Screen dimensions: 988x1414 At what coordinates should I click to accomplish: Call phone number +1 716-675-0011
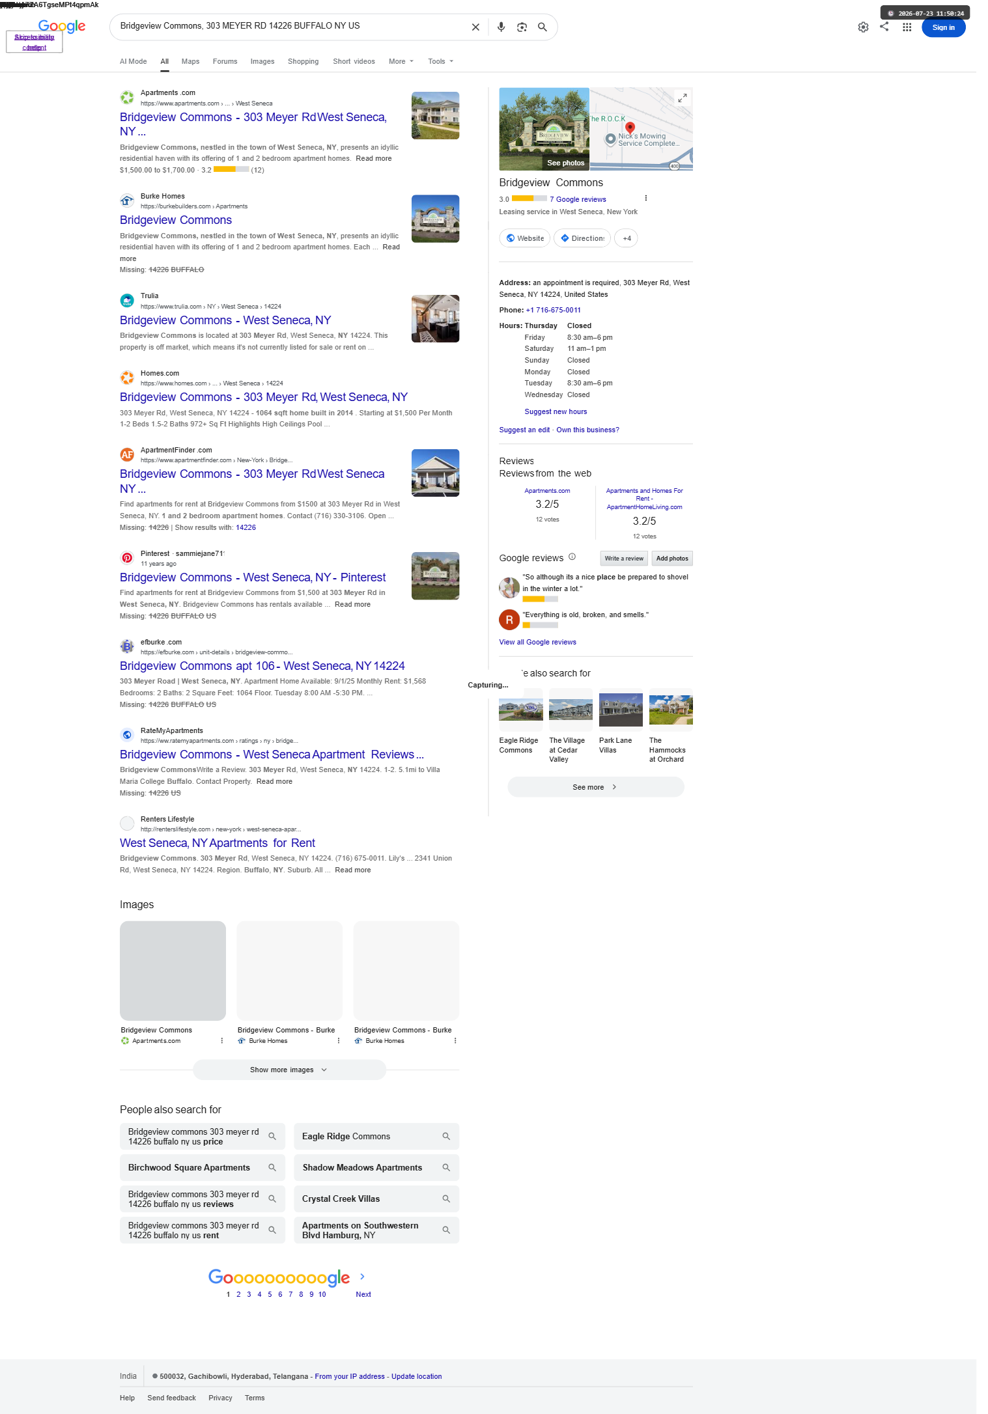pos(553,310)
